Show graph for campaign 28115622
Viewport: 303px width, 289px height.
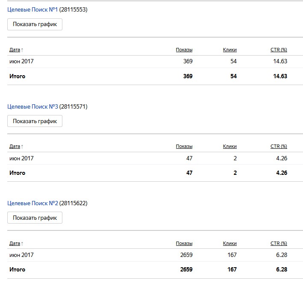click(x=35, y=218)
